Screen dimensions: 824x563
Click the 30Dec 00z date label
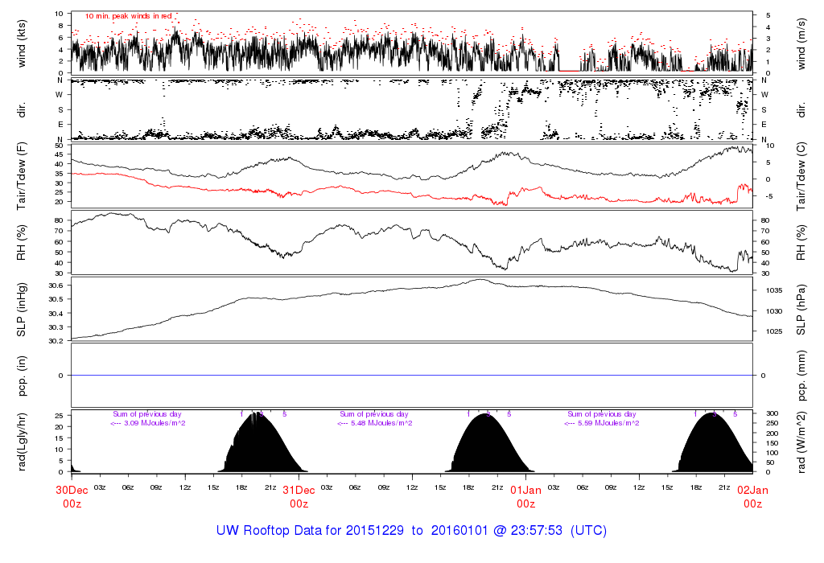[72, 496]
